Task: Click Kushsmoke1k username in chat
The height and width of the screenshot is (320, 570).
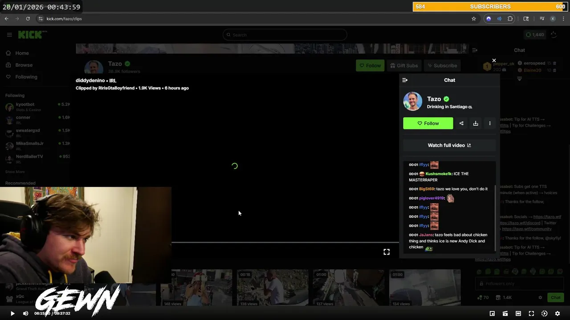Action: (439, 174)
